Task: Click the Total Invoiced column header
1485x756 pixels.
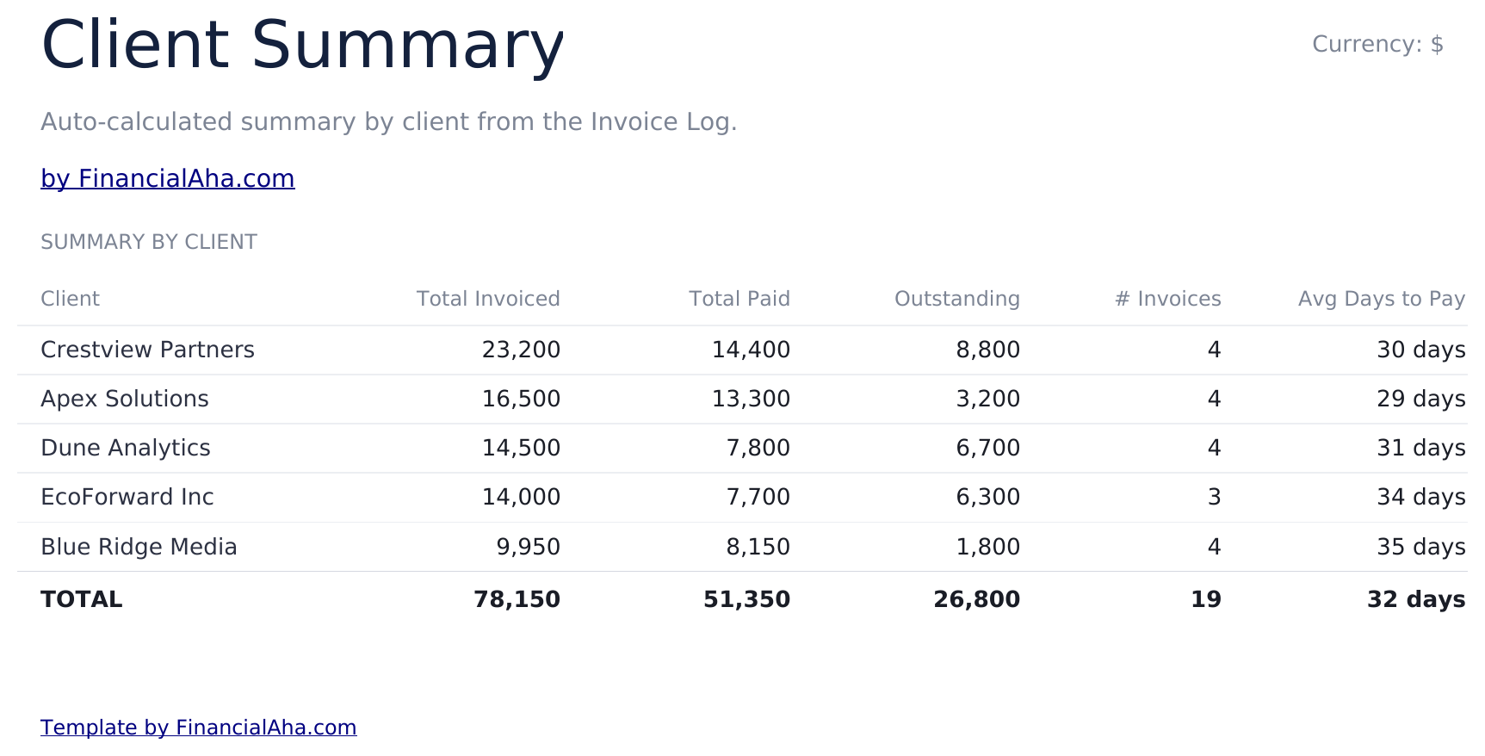Action: (x=488, y=299)
